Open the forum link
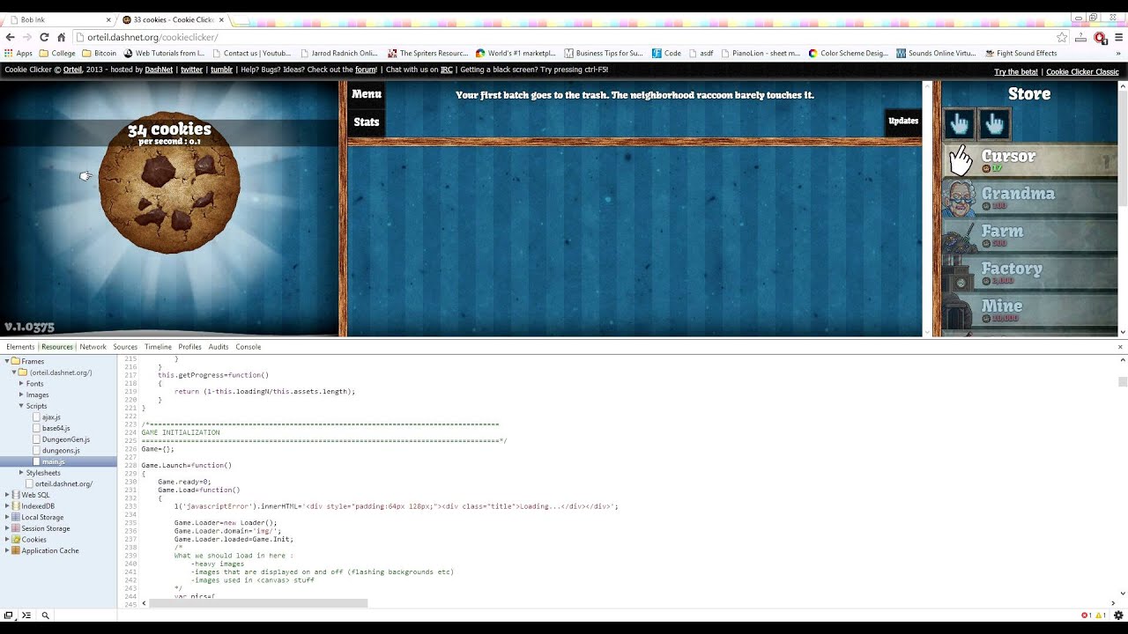The width and height of the screenshot is (1128, 634). pos(366,70)
